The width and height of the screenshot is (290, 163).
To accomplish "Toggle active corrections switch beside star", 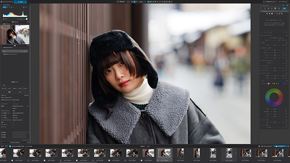I will click(287, 5).
